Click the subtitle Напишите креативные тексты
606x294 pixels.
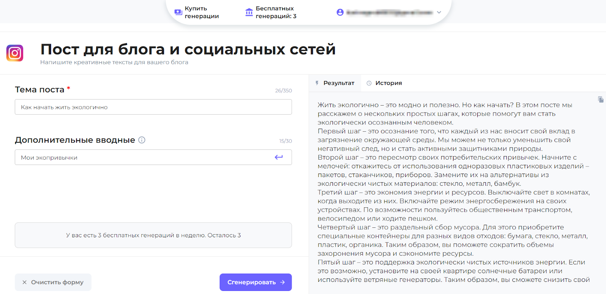click(114, 62)
